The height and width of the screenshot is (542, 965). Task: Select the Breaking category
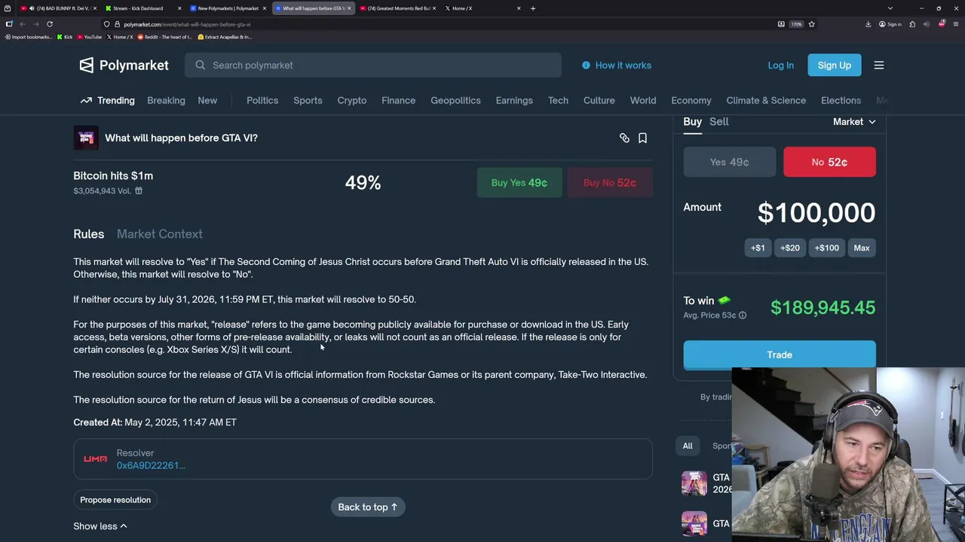pos(166,100)
